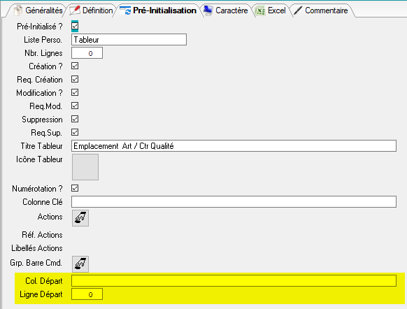Open the Caractère tab

tap(226, 10)
